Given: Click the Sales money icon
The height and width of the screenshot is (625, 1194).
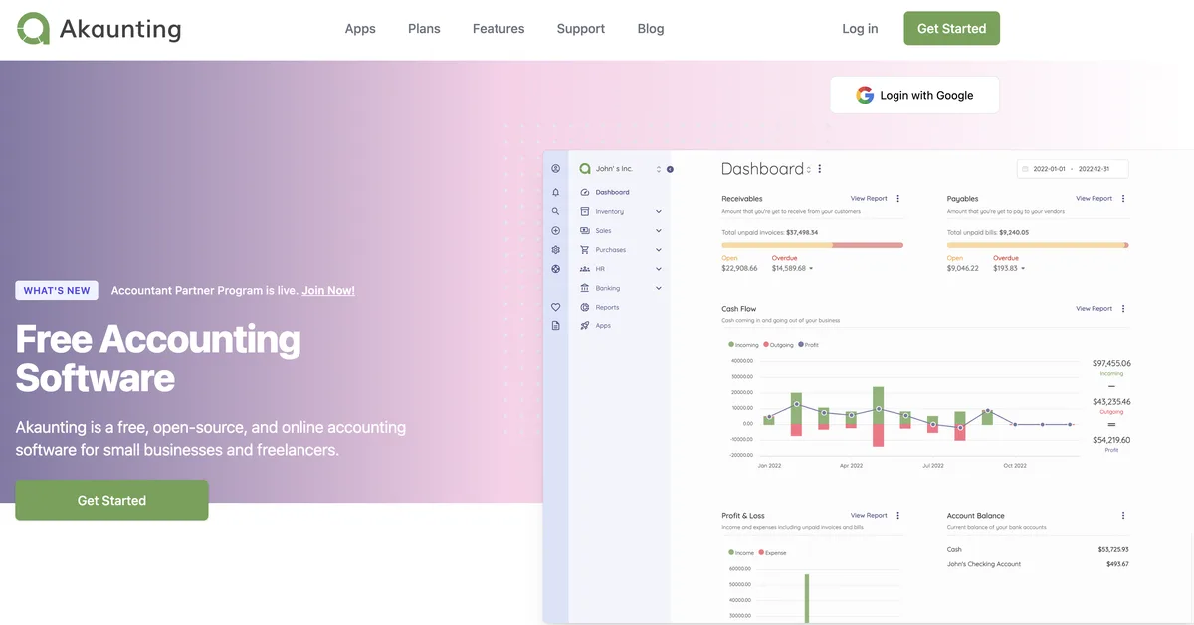Looking at the screenshot, I should [x=585, y=230].
